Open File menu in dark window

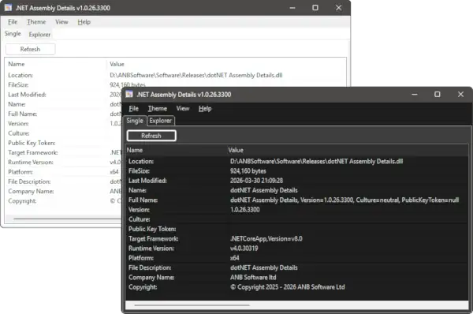pyautogui.click(x=134, y=108)
